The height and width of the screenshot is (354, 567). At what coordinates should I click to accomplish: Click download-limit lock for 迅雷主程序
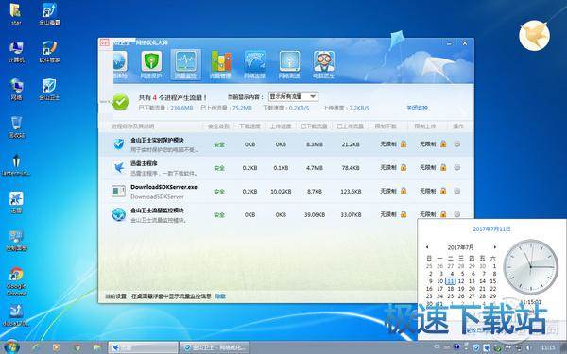click(404, 168)
